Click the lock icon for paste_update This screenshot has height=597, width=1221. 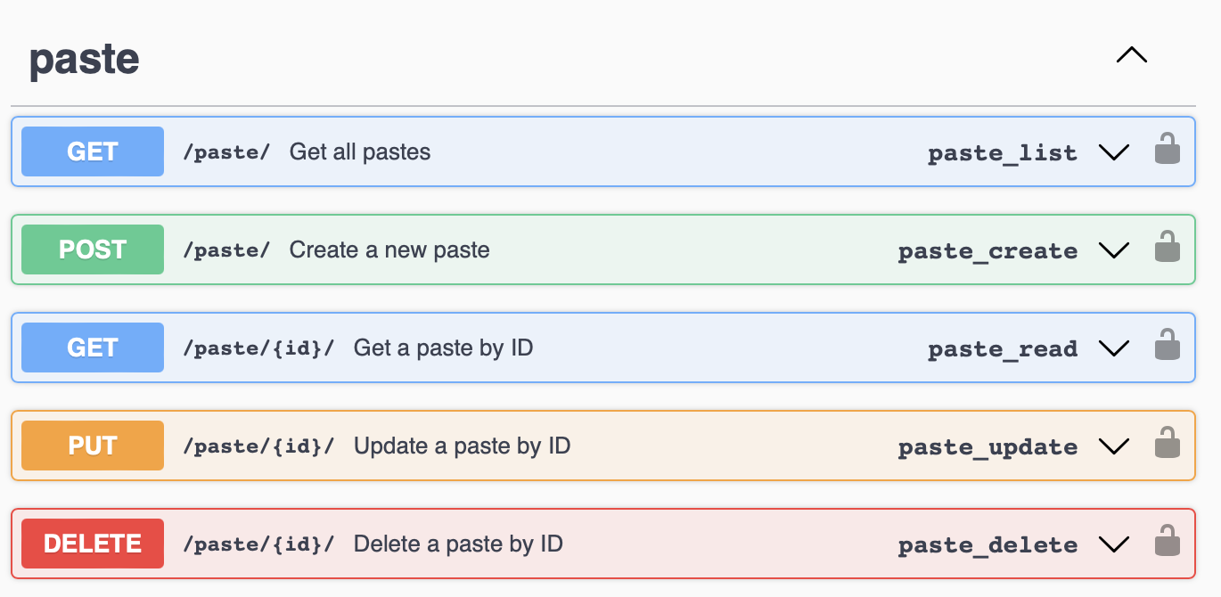[x=1167, y=443]
